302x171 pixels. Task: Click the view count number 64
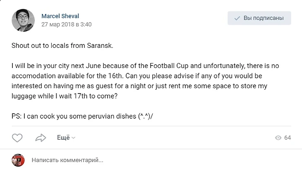pyautogui.click(x=288, y=138)
